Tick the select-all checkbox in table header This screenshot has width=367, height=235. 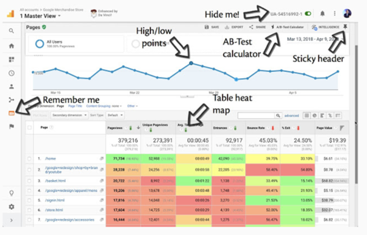(29, 128)
